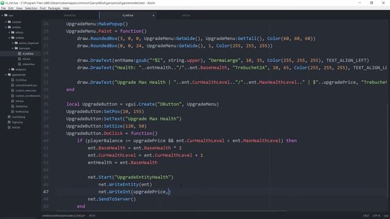Click the cursor position indicator in status bar

pyautogui.click(x=92, y=215)
